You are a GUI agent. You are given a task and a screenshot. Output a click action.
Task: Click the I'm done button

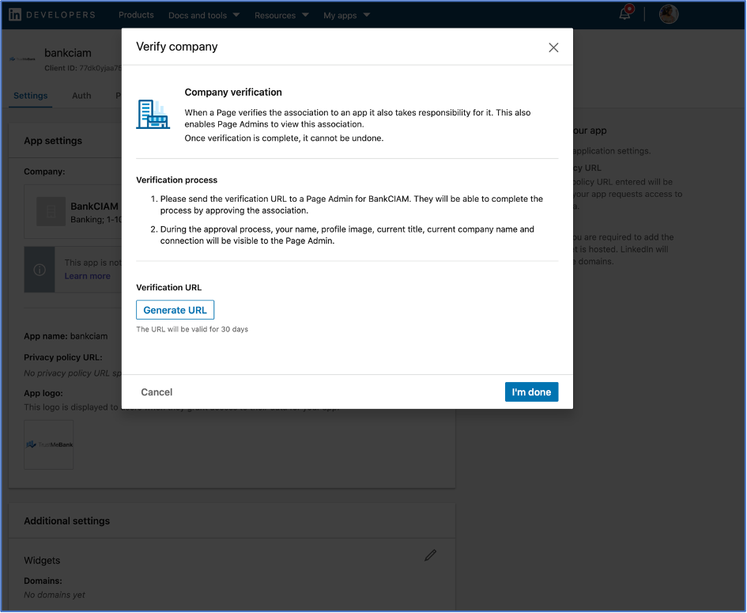click(531, 392)
